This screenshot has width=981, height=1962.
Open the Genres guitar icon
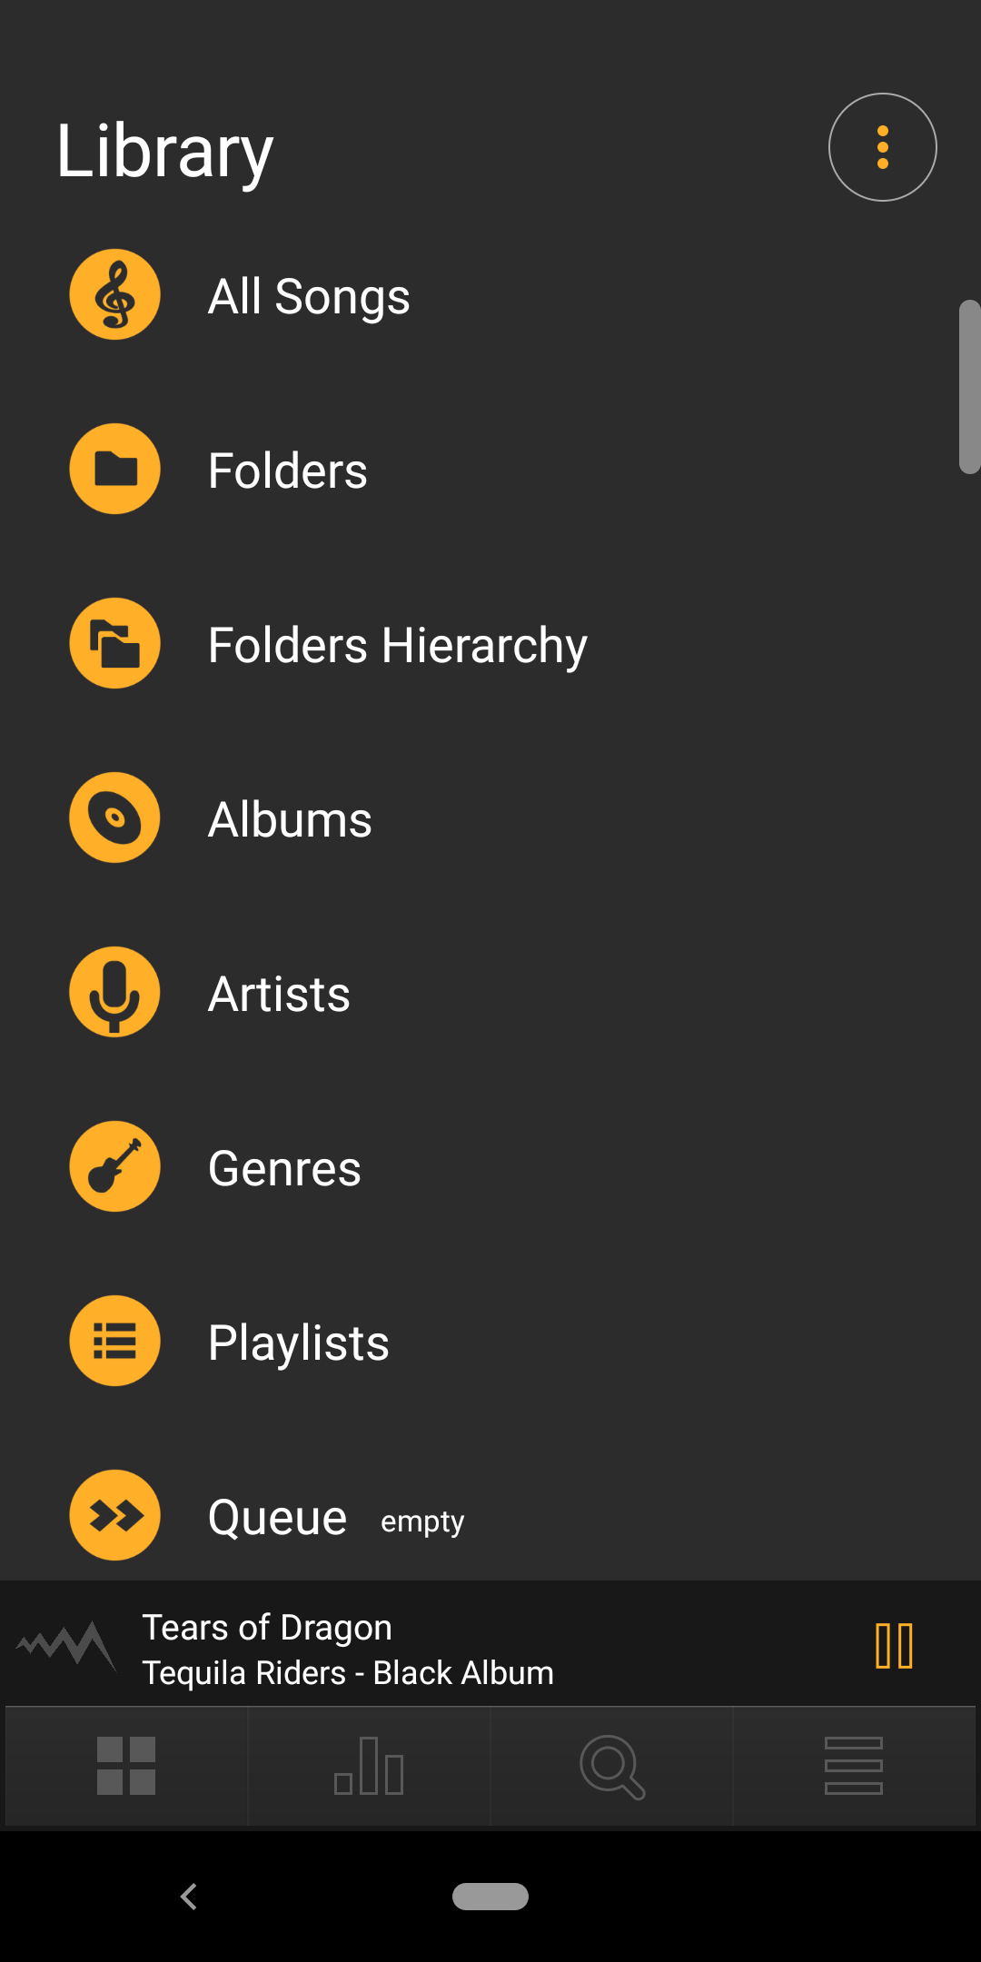pos(115,1166)
